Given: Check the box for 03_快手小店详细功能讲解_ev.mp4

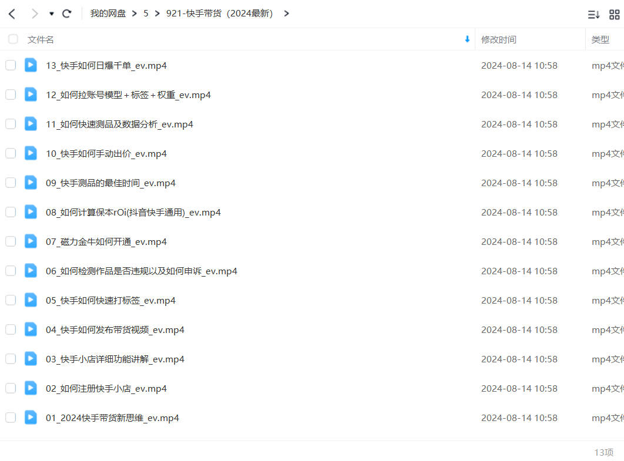Looking at the screenshot, I should point(11,359).
